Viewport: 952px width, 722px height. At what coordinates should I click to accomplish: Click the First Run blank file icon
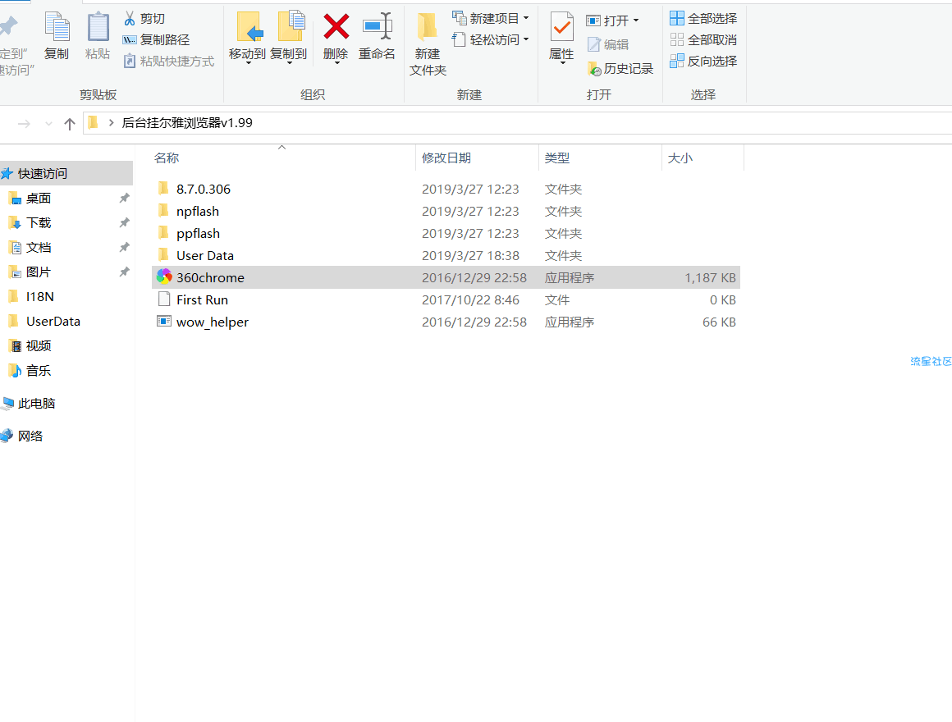(x=164, y=299)
